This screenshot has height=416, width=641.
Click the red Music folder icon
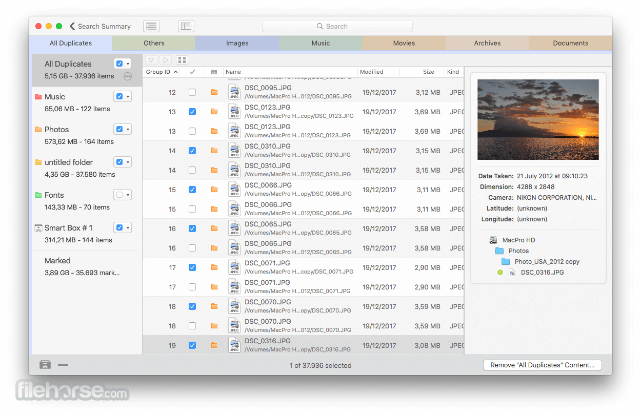coord(38,97)
